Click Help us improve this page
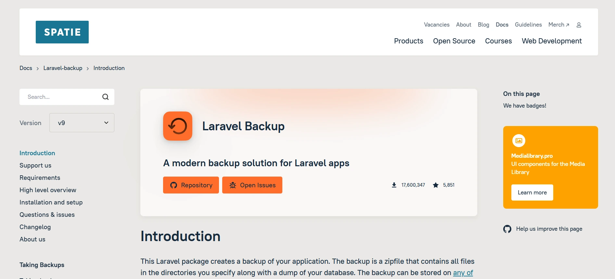Screen dimensions: 615x279 coord(549,229)
